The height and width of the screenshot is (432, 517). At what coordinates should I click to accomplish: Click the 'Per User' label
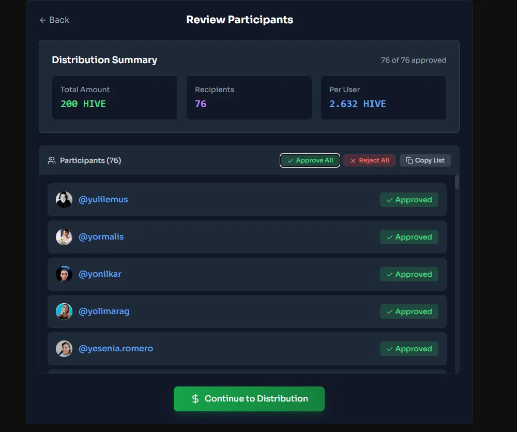344,90
